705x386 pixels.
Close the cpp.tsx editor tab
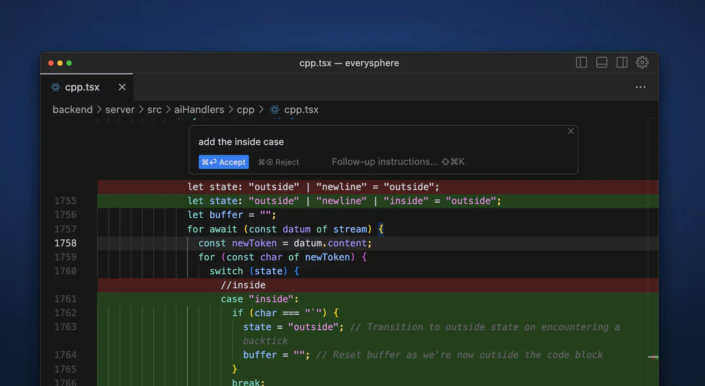tap(122, 87)
